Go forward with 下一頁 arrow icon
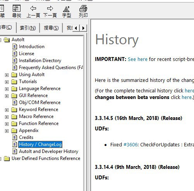 (x=50, y=9)
